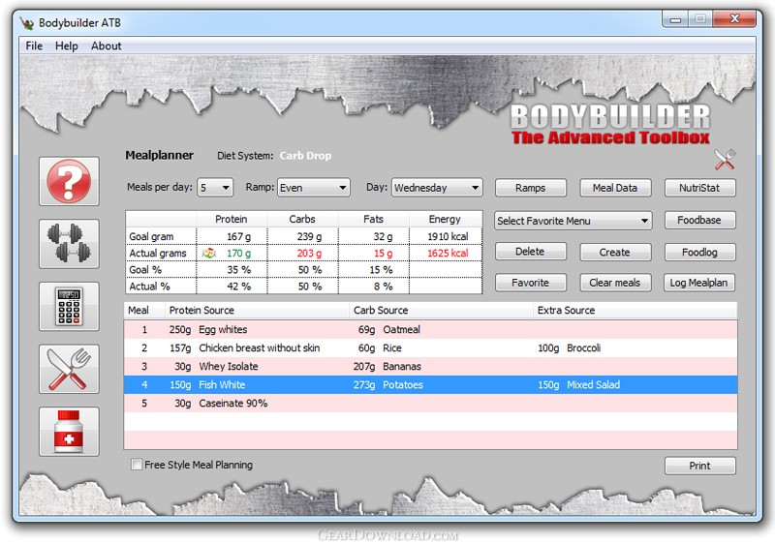Click the small icon beside 170 g protein

(x=209, y=254)
